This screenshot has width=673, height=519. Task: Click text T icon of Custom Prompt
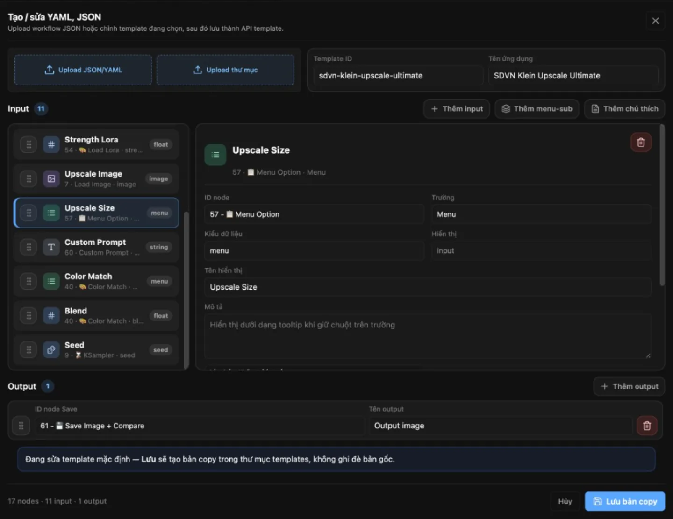click(x=51, y=247)
